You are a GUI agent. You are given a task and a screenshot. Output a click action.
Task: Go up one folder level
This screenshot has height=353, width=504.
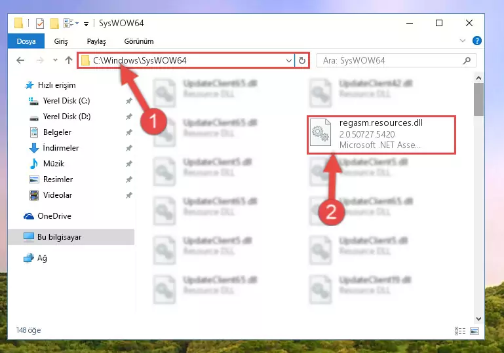[x=69, y=60]
